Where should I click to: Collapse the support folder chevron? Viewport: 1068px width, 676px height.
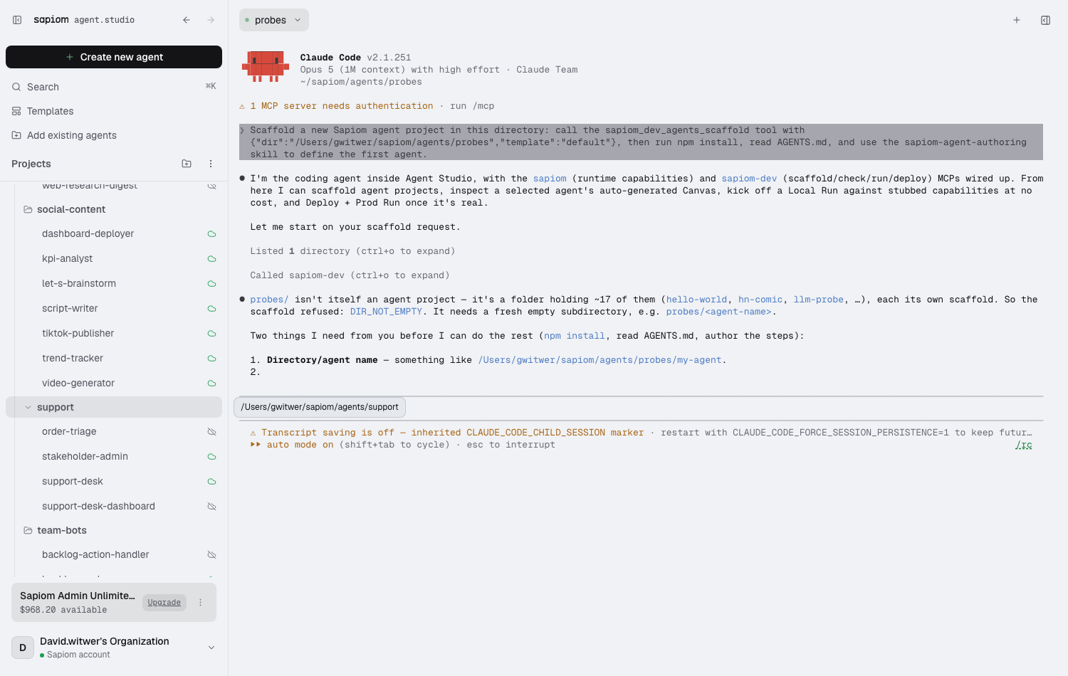pyautogui.click(x=28, y=407)
